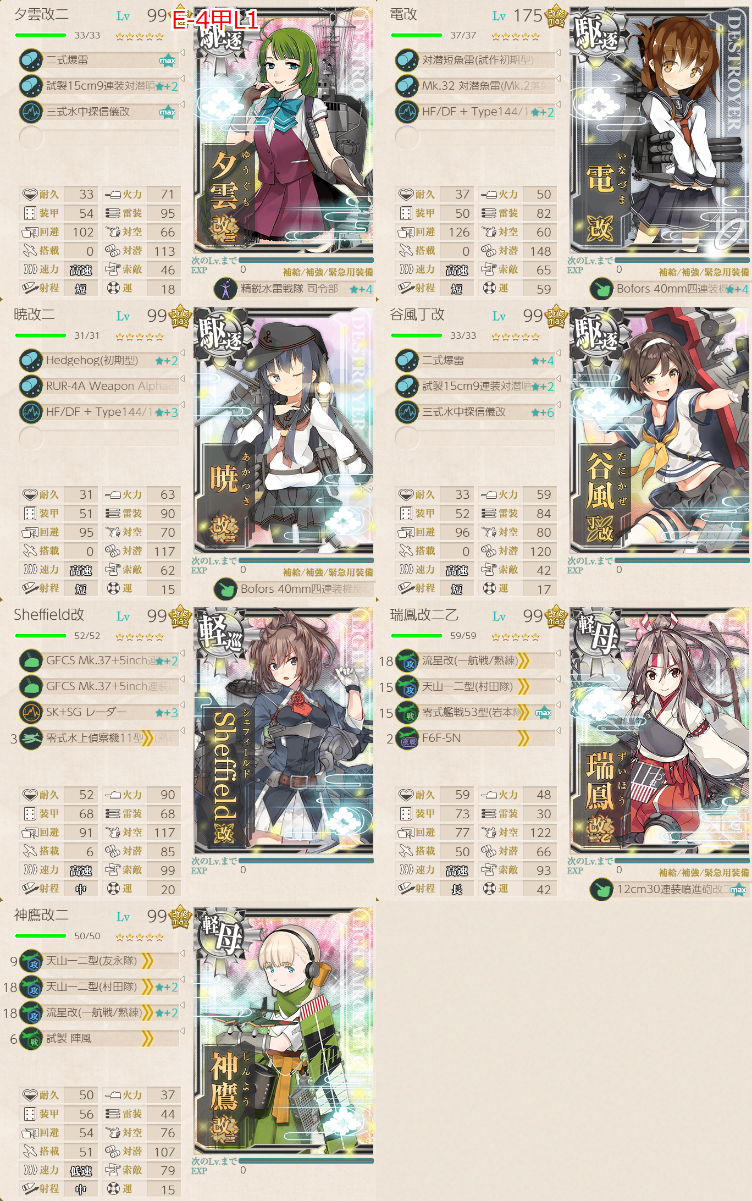The width and height of the screenshot is (752, 1201).
Task: Click the depth charge icon beside 二式爆雷 on 夕雲改二
Action: coord(31,60)
